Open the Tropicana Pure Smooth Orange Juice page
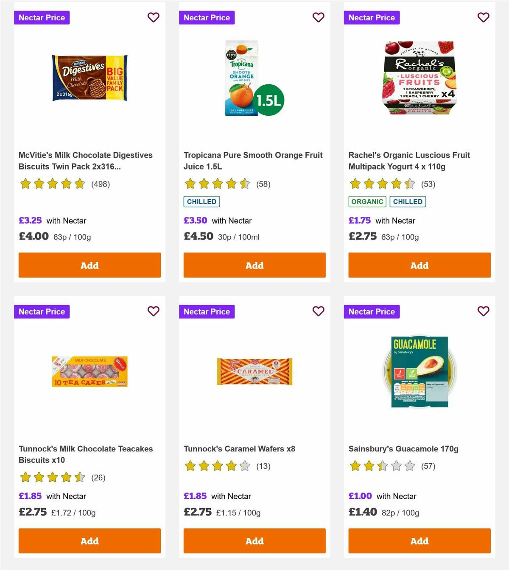This screenshot has width=509, height=570. click(253, 161)
